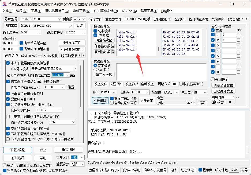Viewport: 251px width, 175px height.
Task: Click the 保存接收数据 button
Action: [104, 46]
